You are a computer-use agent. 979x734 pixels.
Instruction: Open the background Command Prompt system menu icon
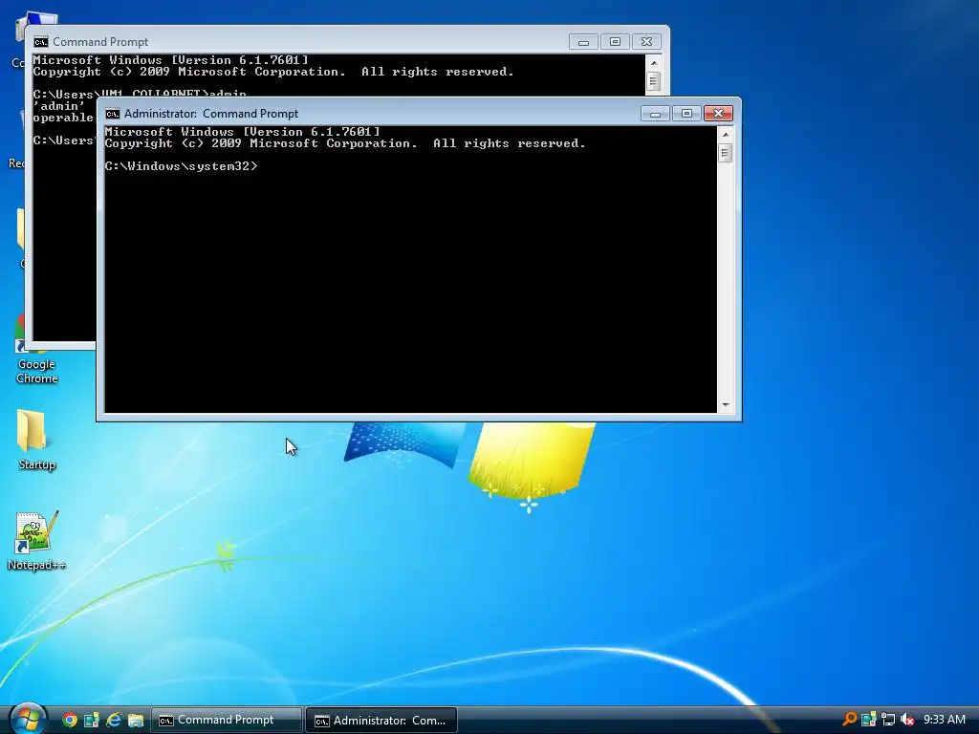click(x=40, y=42)
